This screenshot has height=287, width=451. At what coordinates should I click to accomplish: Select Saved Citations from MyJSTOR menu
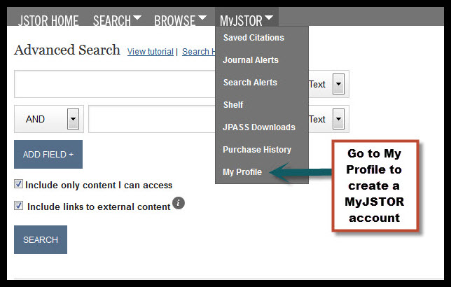click(x=254, y=37)
